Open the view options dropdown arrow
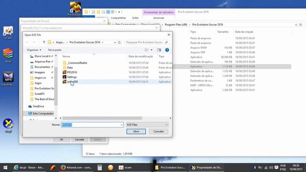This screenshot has width=306, height=172. coord(152,50)
